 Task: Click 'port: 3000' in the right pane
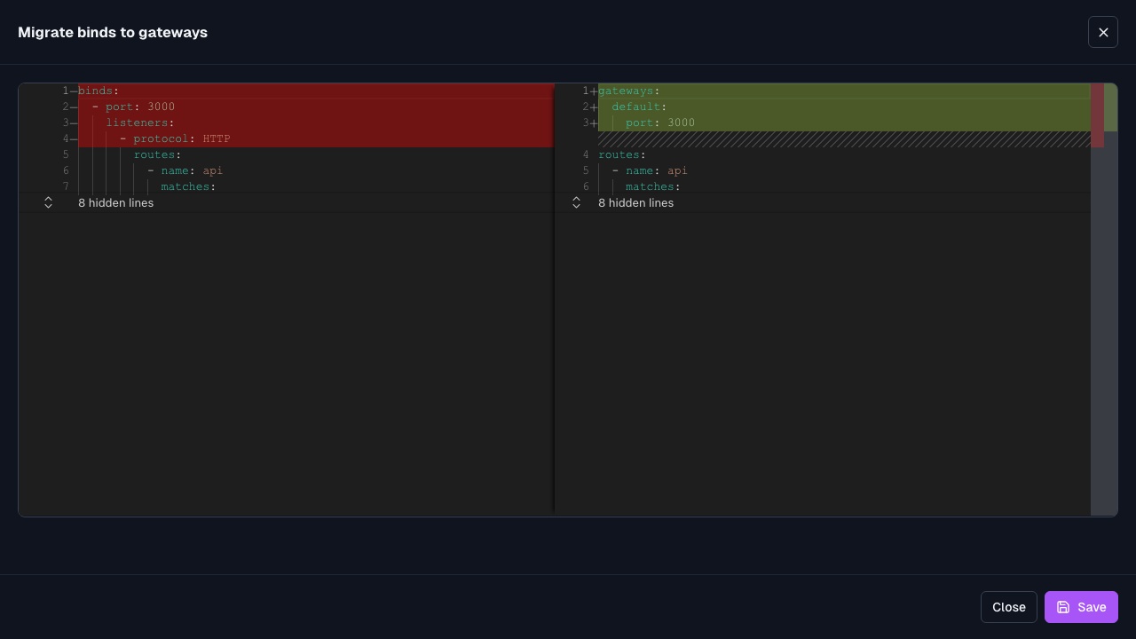click(660, 122)
